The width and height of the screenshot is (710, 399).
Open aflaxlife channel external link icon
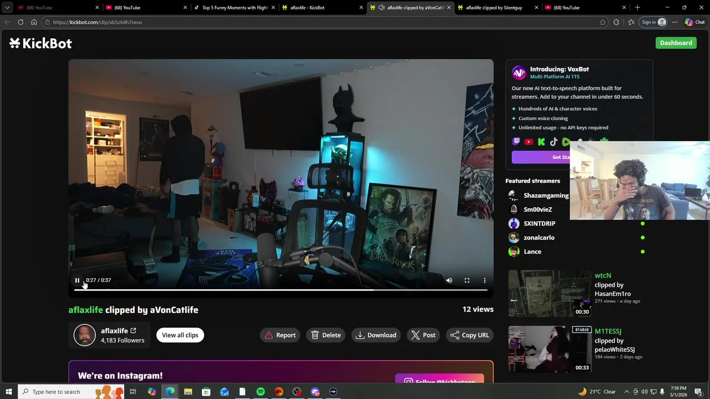(133, 331)
